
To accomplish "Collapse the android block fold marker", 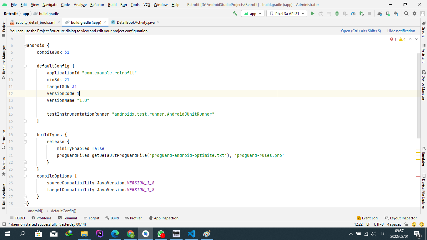I will click(x=25, y=45).
